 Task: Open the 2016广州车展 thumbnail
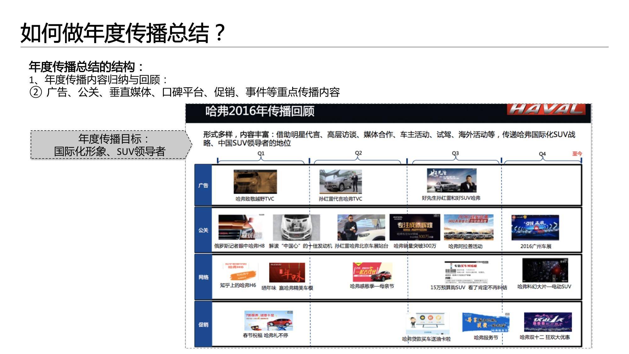tap(535, 228)
